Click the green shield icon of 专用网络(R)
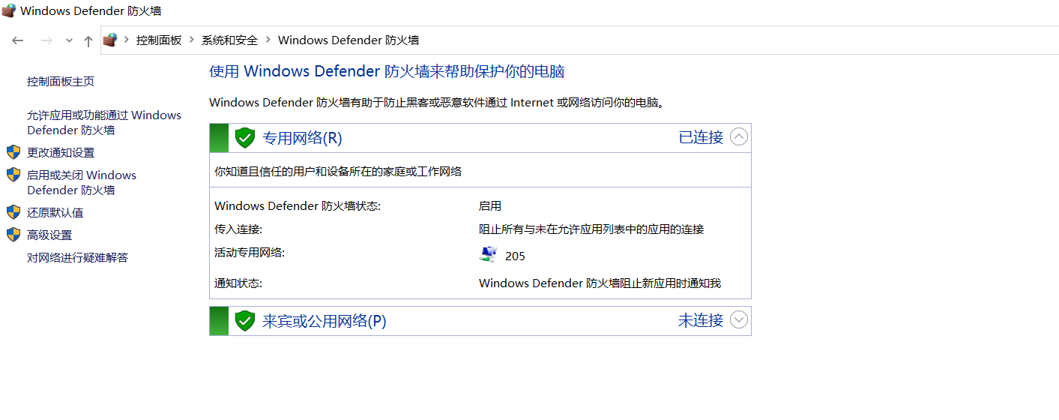This screenshot has height=420, width=1059. (245, 138)
